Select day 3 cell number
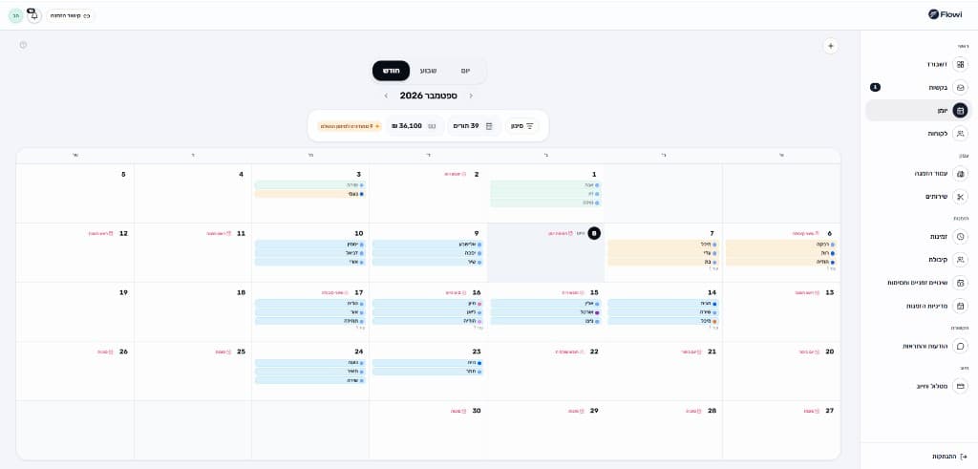 pyautogui.click(x=359, y=175)
